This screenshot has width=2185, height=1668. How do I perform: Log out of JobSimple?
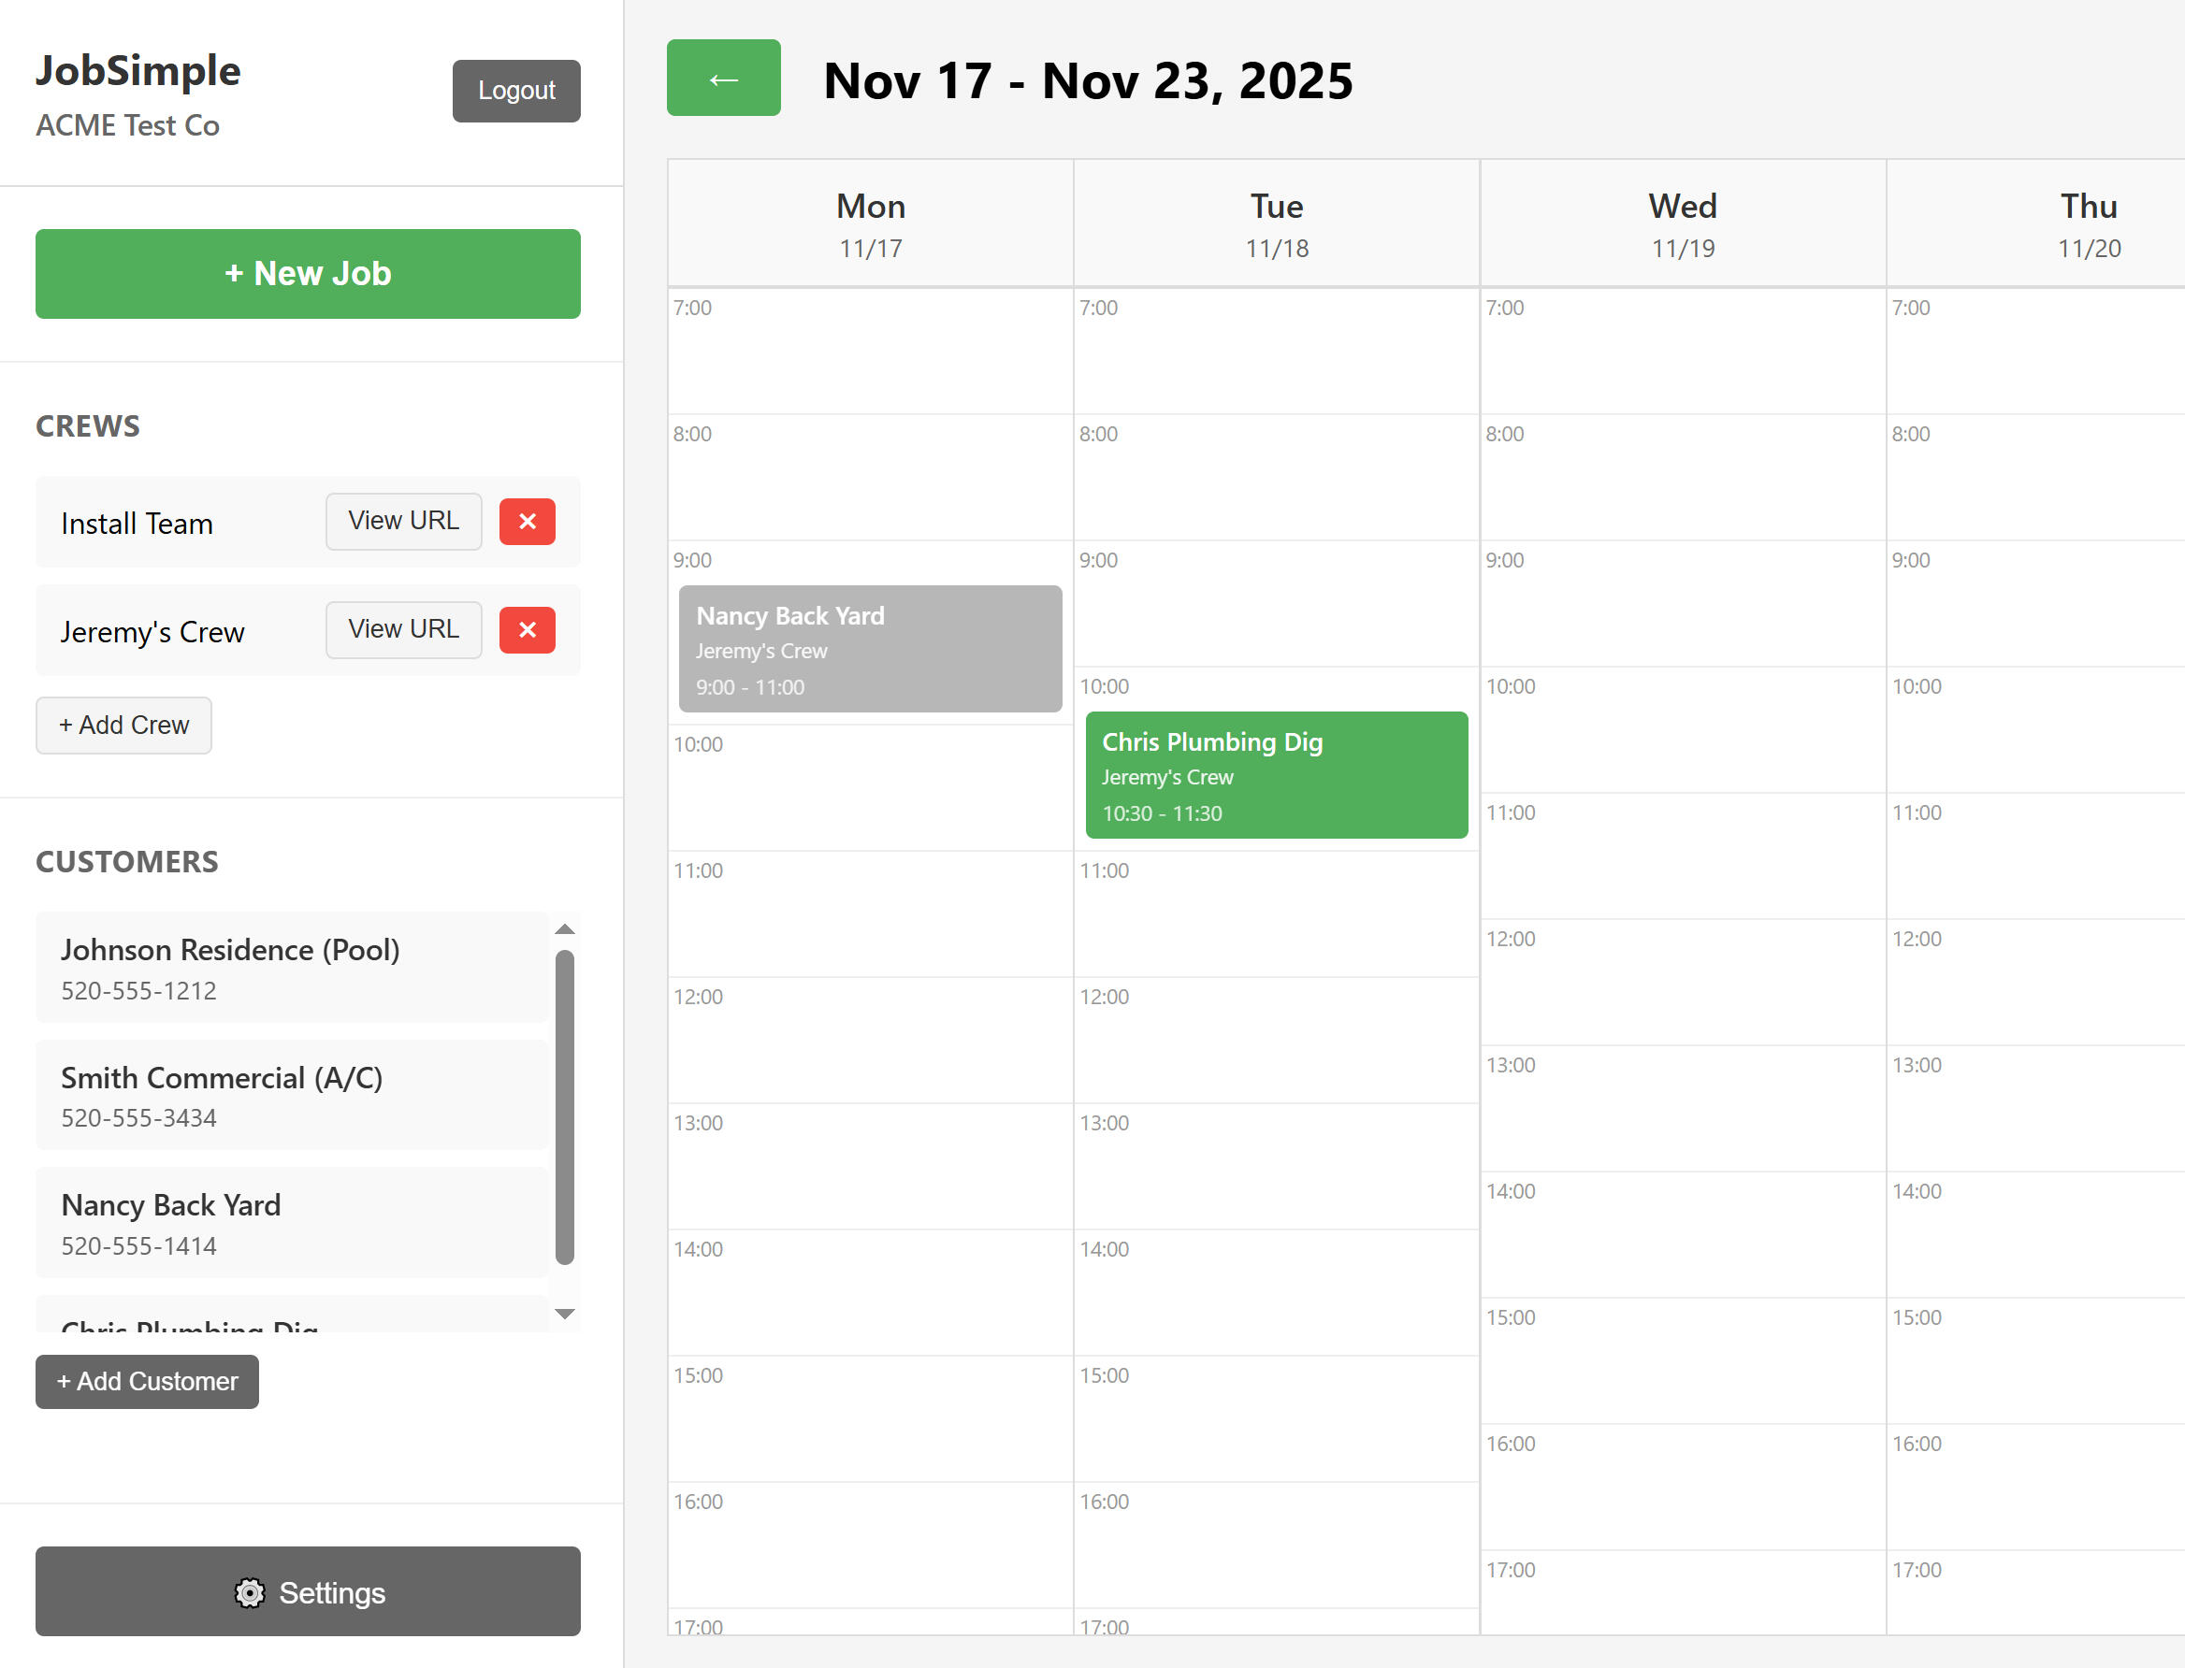[x=516, y=91]
